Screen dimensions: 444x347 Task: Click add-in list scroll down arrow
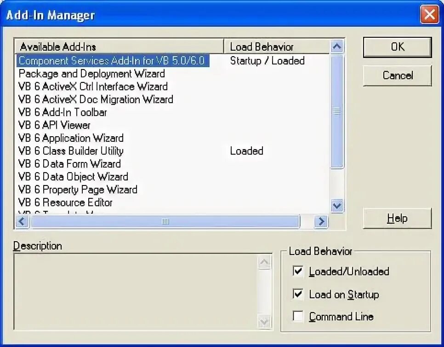[337, 206]
